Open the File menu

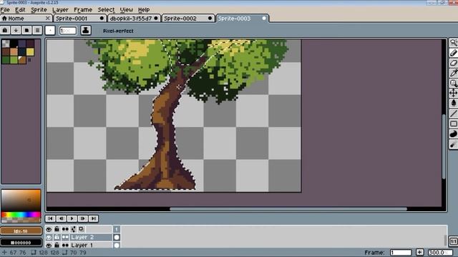[5, 10]
